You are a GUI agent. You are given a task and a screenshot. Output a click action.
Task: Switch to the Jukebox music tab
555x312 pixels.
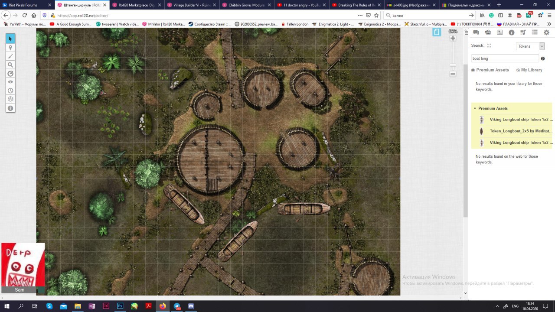pos(523,32)
